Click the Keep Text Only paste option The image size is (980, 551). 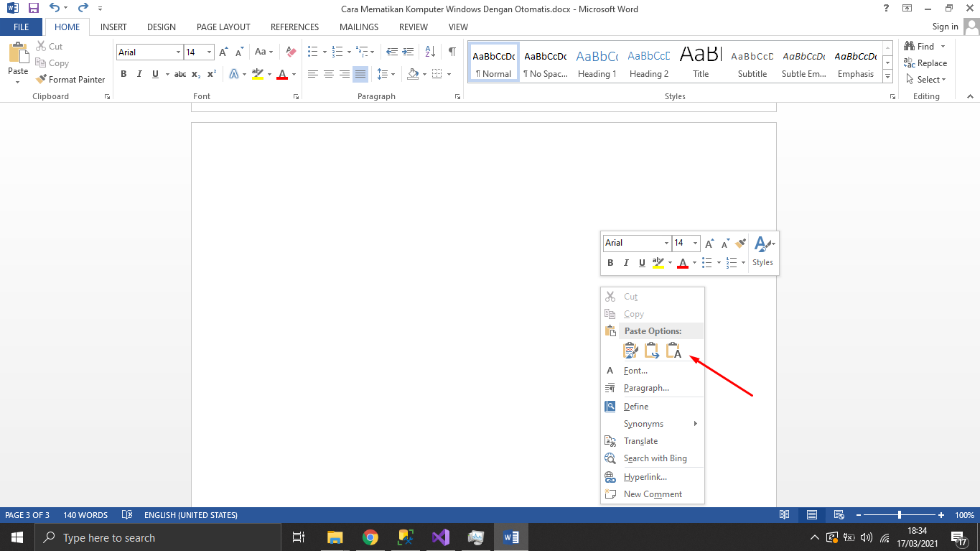pos(673,351)
